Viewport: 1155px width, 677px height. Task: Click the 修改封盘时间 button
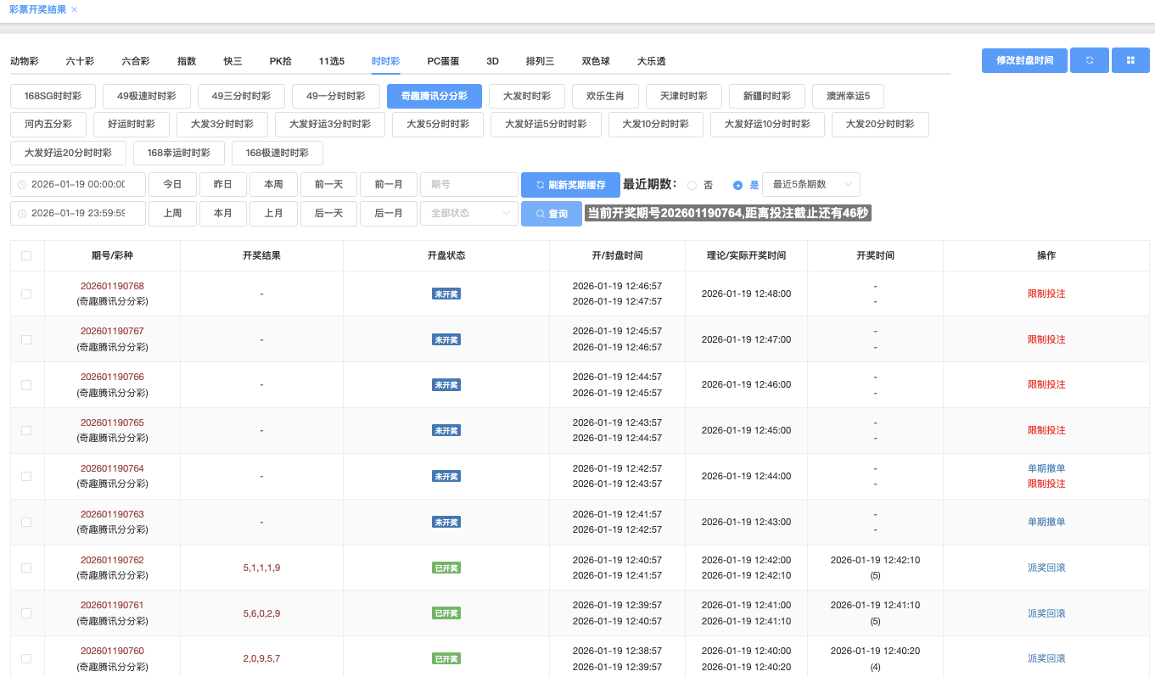coord(1024,60)
